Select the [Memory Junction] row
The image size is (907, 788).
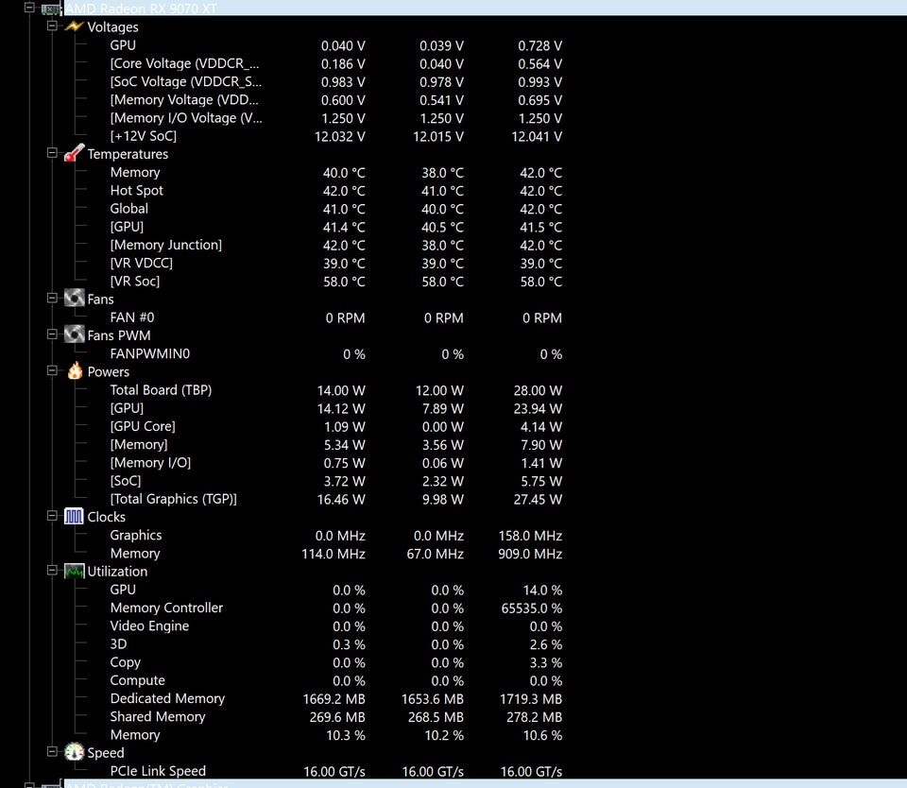coord(335,245)
